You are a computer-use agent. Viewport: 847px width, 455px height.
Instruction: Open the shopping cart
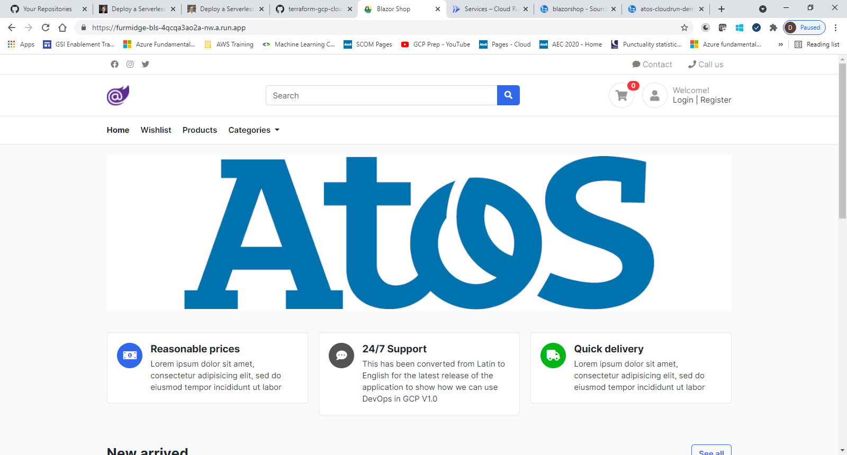[x=621, y=96]
